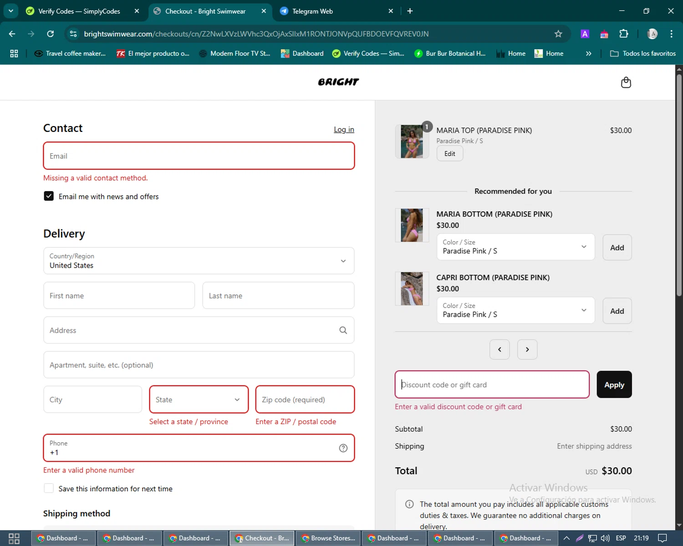Click the pen-shaped tray icon
The width and height of the screenshot is (683, 546).
click(x=579, y=538)
